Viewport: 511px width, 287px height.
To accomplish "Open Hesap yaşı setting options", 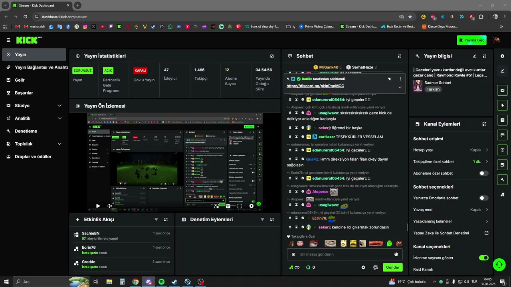I will click(451, 150).
